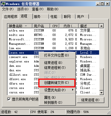111x116 pixels.
Task: Click CPU 使用率: 2% status entry
Action: (48, 112)
